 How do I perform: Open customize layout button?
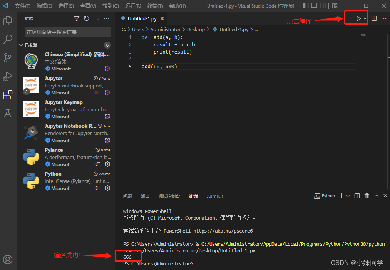point(335,6)
